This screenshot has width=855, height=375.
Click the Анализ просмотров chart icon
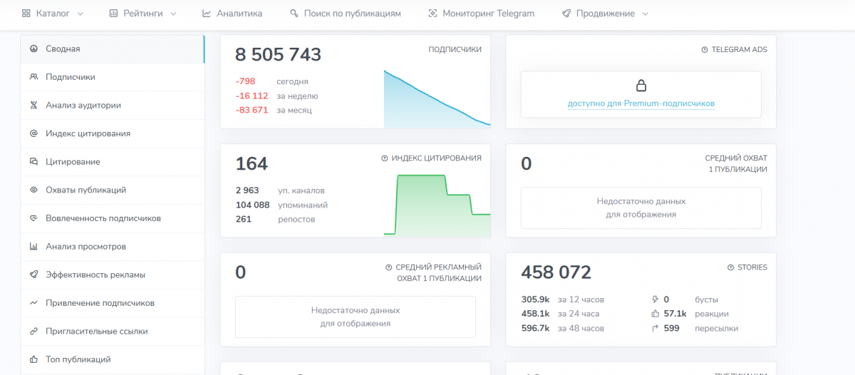coord(33,247)
